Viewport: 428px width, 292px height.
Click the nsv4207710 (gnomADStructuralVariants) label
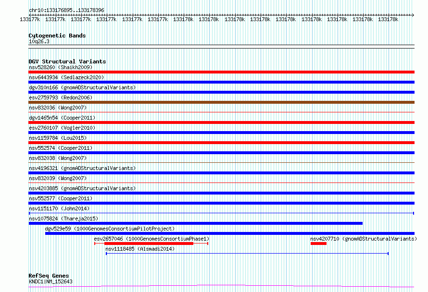(x=364, y=239)
